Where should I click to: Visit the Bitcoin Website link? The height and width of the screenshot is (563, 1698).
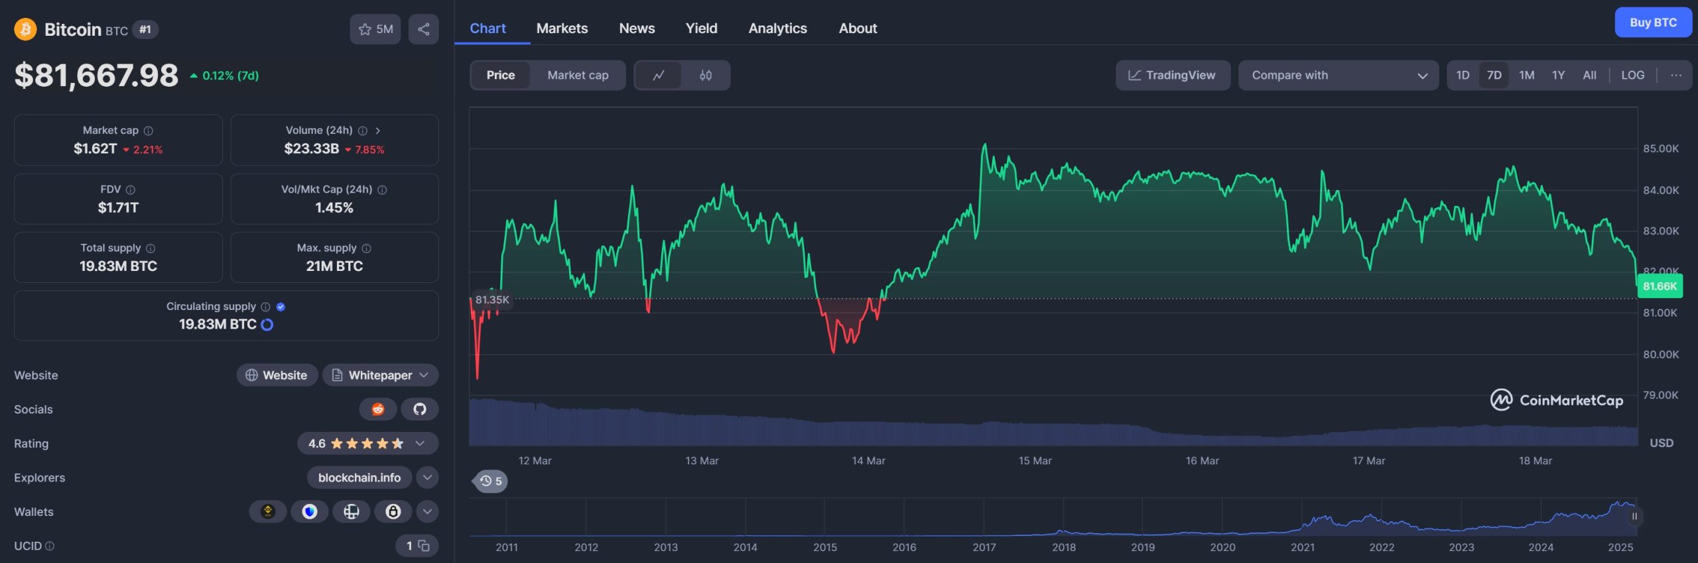click(x=277, y=375)
